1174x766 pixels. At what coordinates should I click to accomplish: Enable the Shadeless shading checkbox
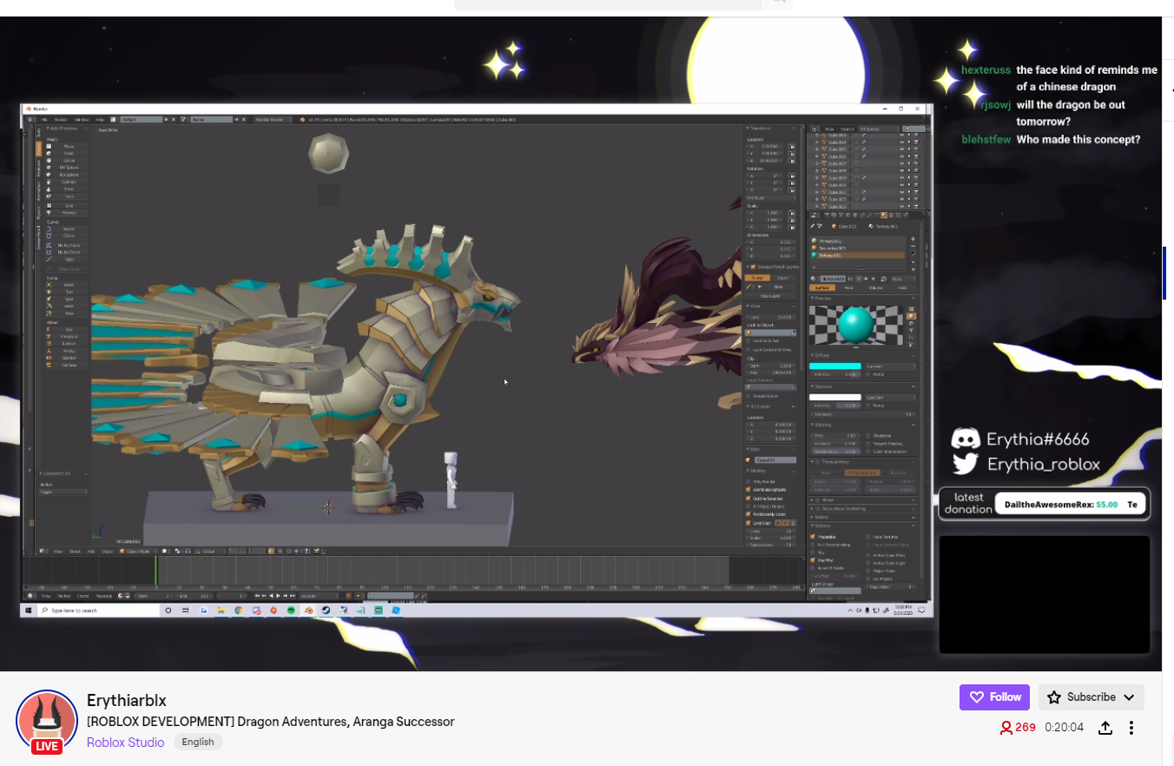[x=867, y=436]
